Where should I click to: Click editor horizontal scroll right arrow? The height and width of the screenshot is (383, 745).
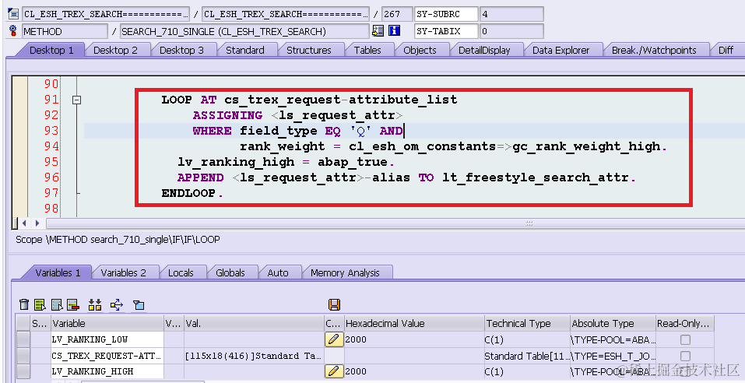click(37, 223)
